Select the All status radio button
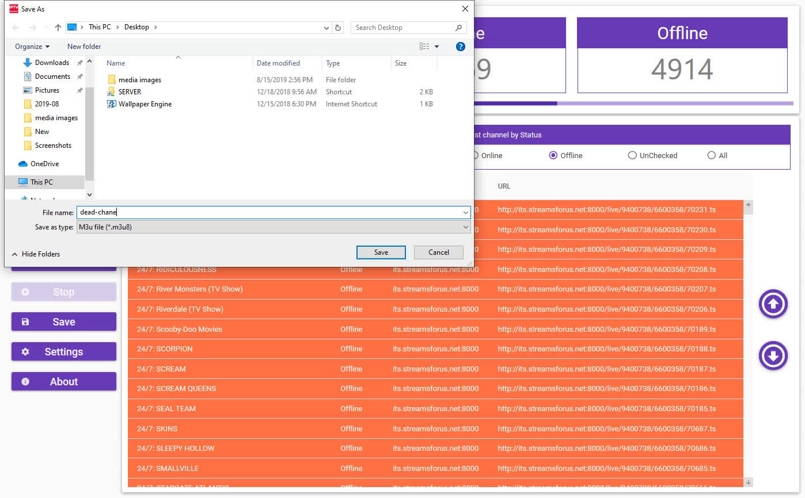Viewport: 805px width, 498px height. [x=712, y=155]
